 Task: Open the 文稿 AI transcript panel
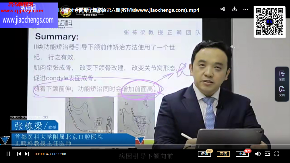pyautogui.click(x=282, y=91)
